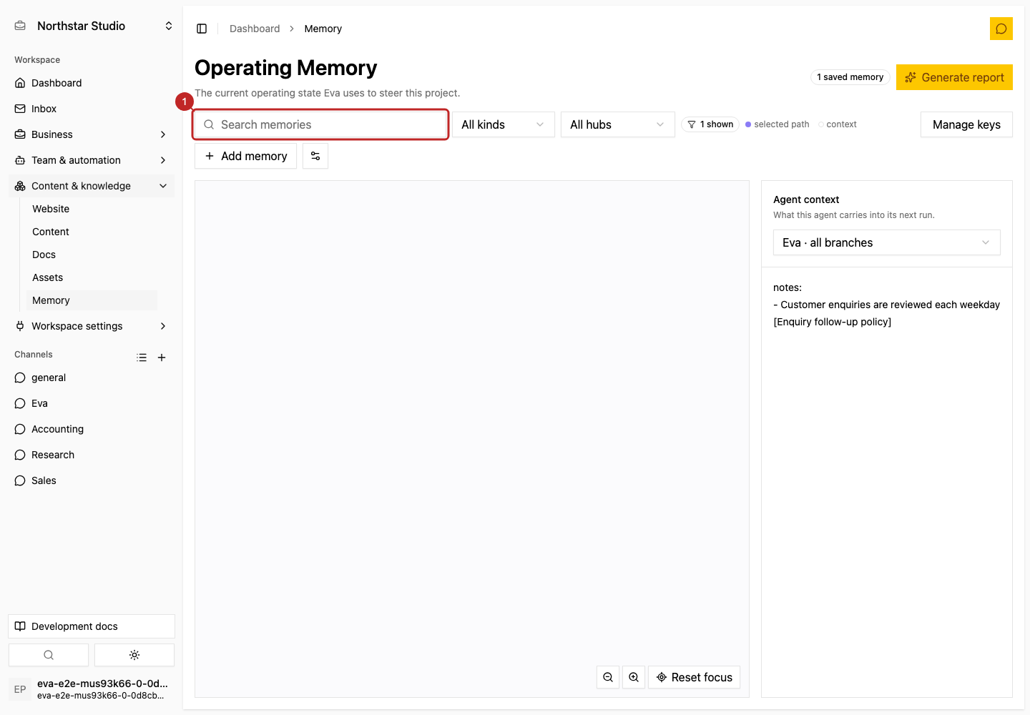Expand Team & automation section
This screenshot has width=1030, height=715.
92,160
